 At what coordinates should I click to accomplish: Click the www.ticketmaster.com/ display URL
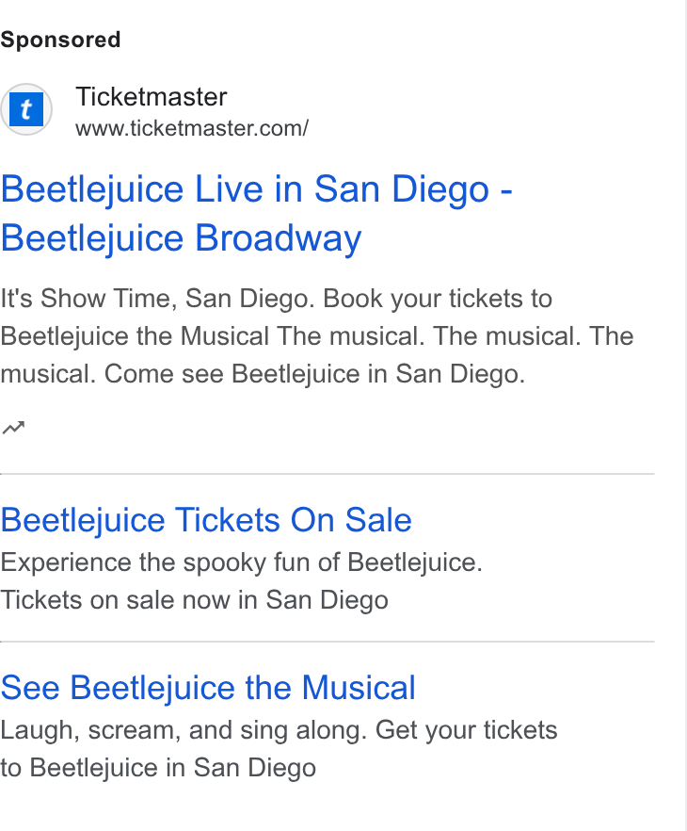pyautogui.click(x=192, y=129)
